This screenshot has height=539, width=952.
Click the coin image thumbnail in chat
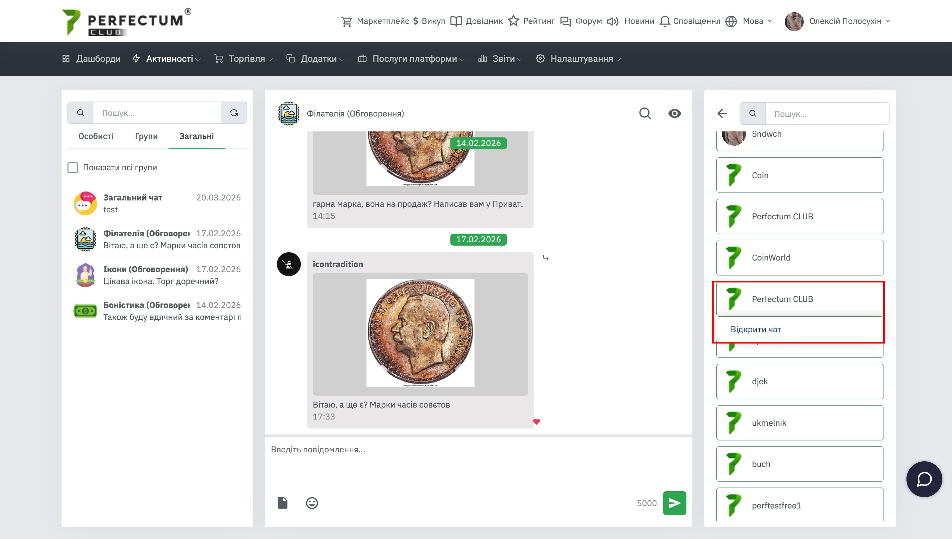pyautogui.click(x=420, y=333)
